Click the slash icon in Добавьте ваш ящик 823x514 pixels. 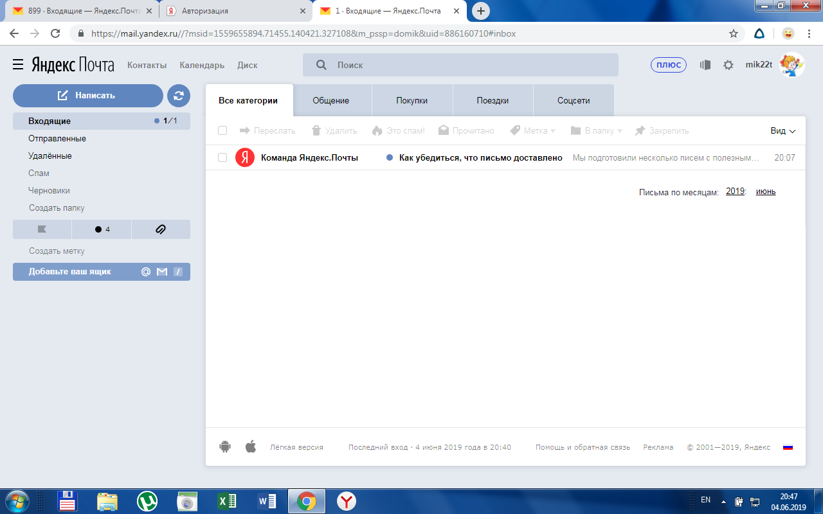pos(178,272)
